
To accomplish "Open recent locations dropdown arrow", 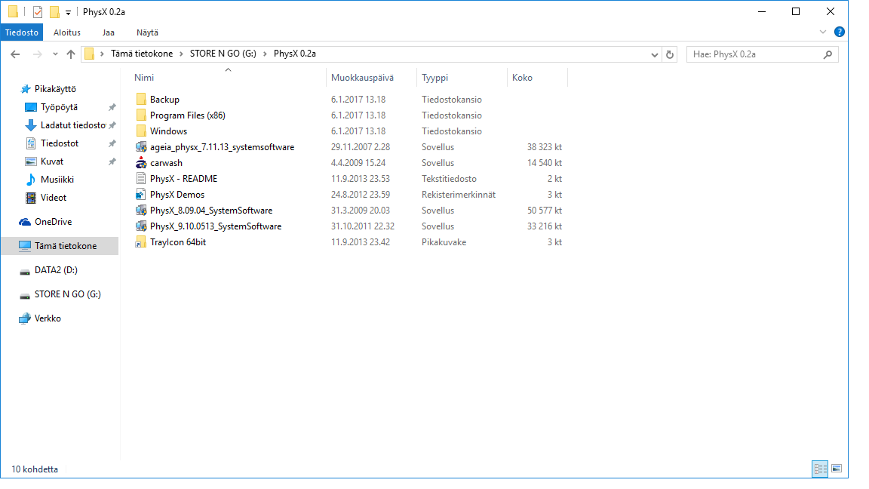I will coord(55,54).
